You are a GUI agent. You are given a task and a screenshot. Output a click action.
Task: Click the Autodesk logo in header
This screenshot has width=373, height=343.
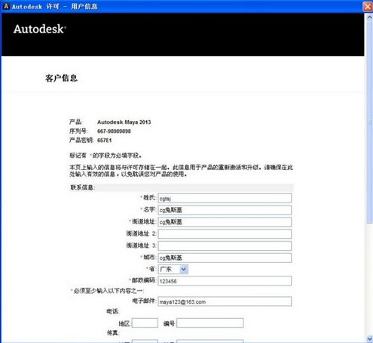(40, 29)
